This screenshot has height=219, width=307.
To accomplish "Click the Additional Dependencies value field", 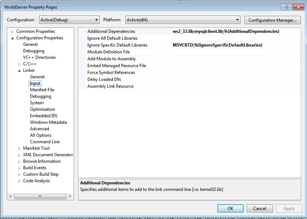I will click(235, 31).
